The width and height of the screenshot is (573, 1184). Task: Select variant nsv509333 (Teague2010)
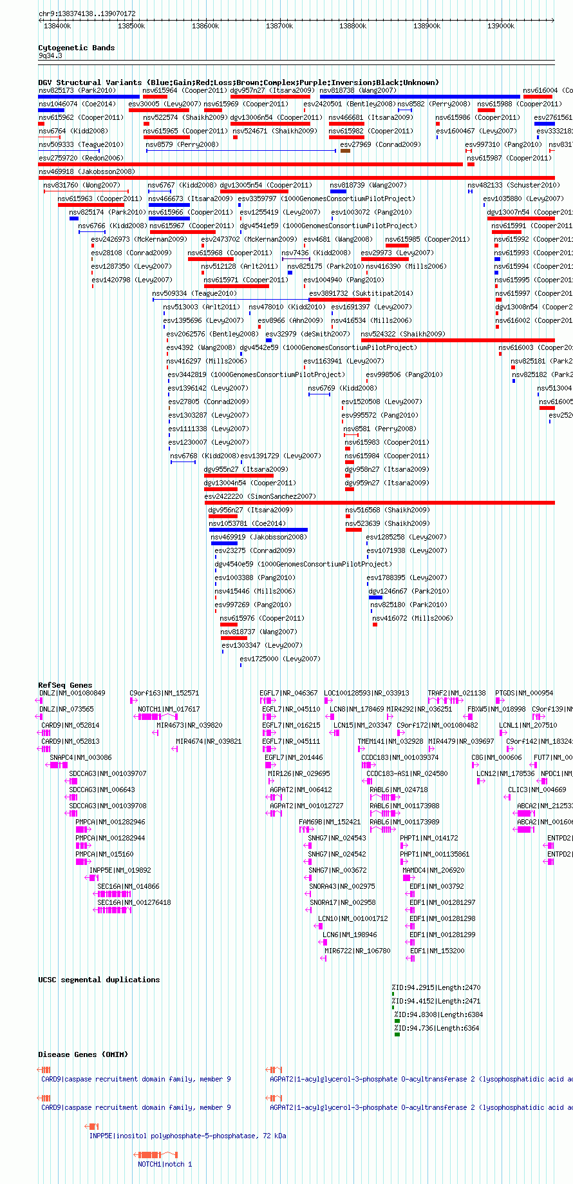tap(80, 144)
